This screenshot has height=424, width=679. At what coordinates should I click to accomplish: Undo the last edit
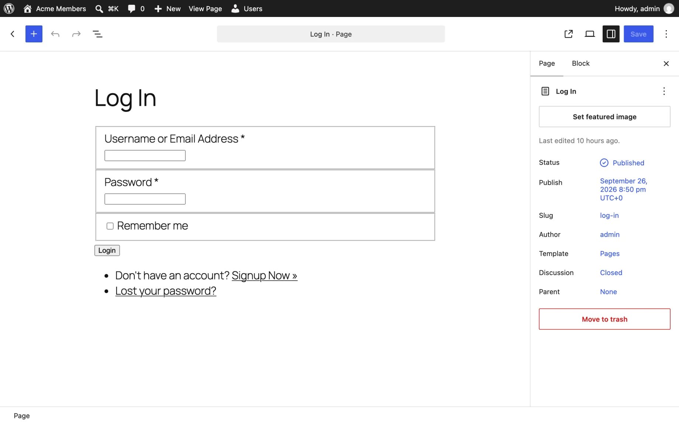[x=55, y=34]
